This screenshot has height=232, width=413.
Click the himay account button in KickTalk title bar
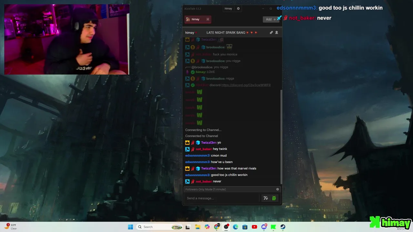point(228,9)
